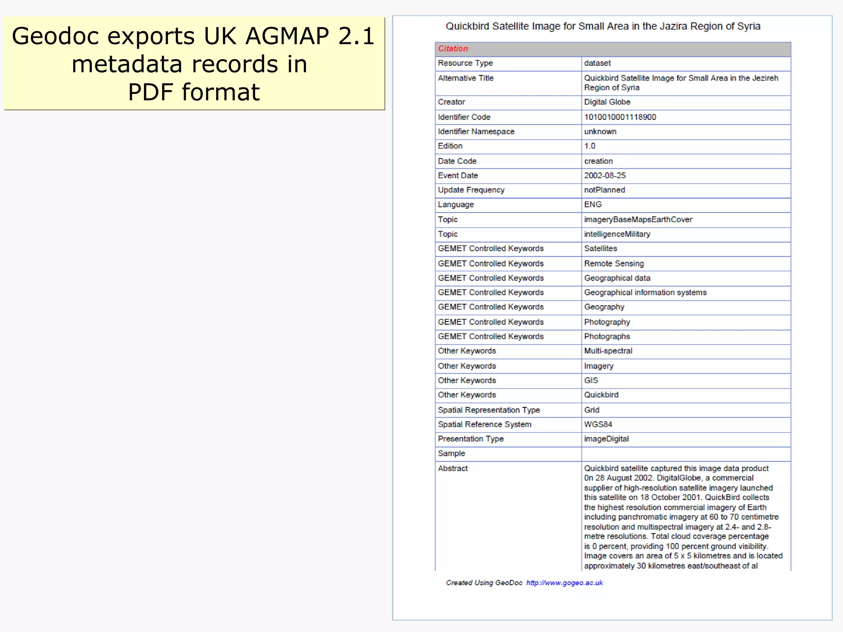Click the 'Date Code' label
The width and height of the screenshot is (843, 632).
457,161
